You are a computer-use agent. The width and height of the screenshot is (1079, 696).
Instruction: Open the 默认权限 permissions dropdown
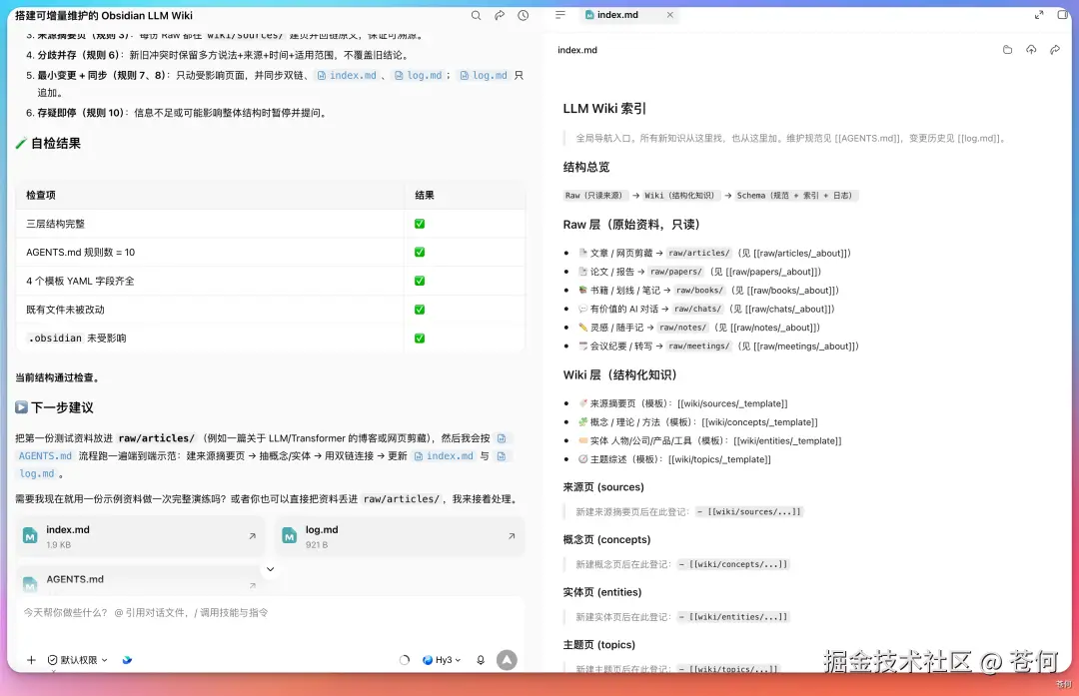click(78, 659)
